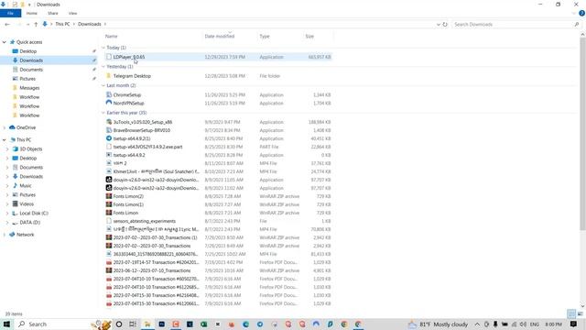Open the Share ribbon tab
Viewport: 586px width, 330px height.
[x=53, y=13]
